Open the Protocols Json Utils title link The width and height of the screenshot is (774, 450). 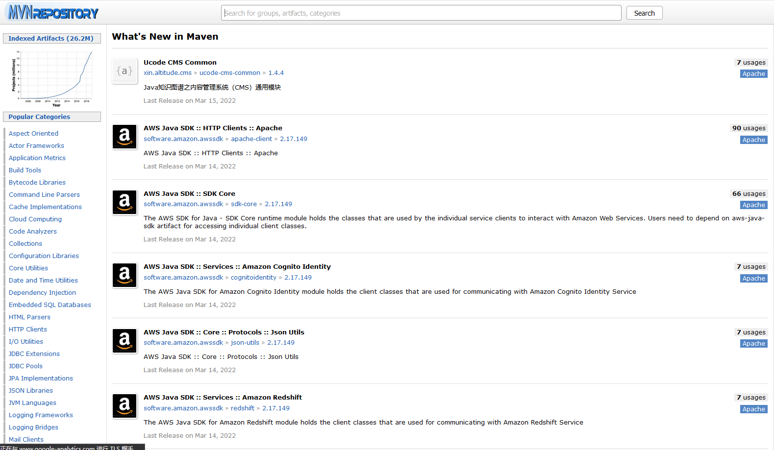(x=224, y=332)
